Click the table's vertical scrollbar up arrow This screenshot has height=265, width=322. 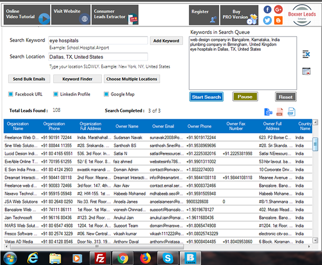(316, 122)
